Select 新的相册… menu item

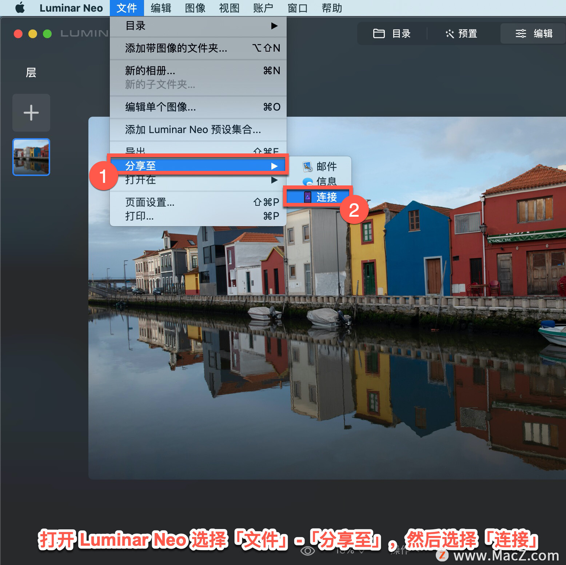198,70
